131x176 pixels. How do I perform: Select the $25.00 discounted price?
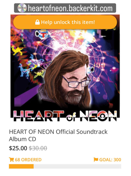tap(18, 148)
